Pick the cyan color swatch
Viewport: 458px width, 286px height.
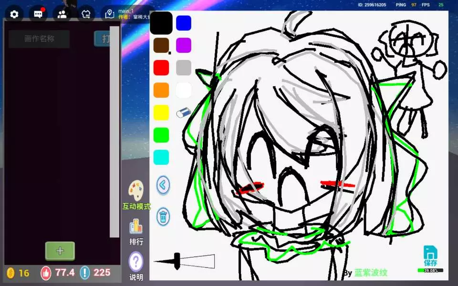(161, 157)
